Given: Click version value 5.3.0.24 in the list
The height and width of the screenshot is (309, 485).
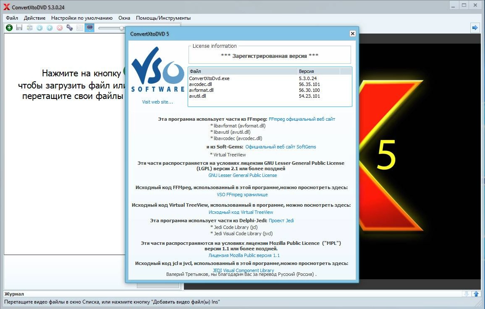Looking at the screenshot, I should 308,78.
